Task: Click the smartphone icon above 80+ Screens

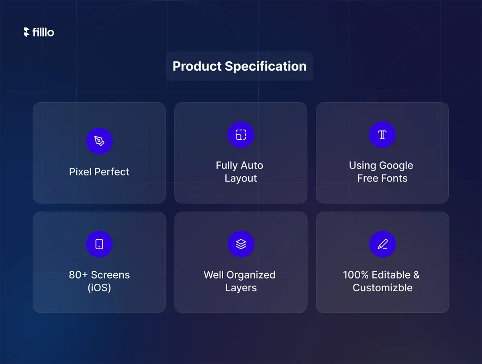Action: [x=100, y=244]
